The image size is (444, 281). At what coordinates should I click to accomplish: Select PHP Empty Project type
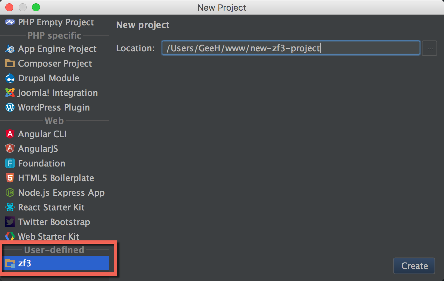[55, 22]
